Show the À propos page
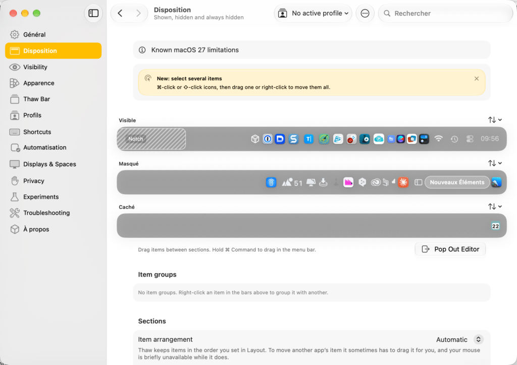This screenshot has width=517, height=365. coord(54,229)
